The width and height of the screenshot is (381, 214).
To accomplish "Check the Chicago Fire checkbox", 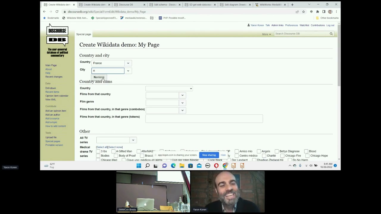I will pyautogui.click(x=282, y=156).
